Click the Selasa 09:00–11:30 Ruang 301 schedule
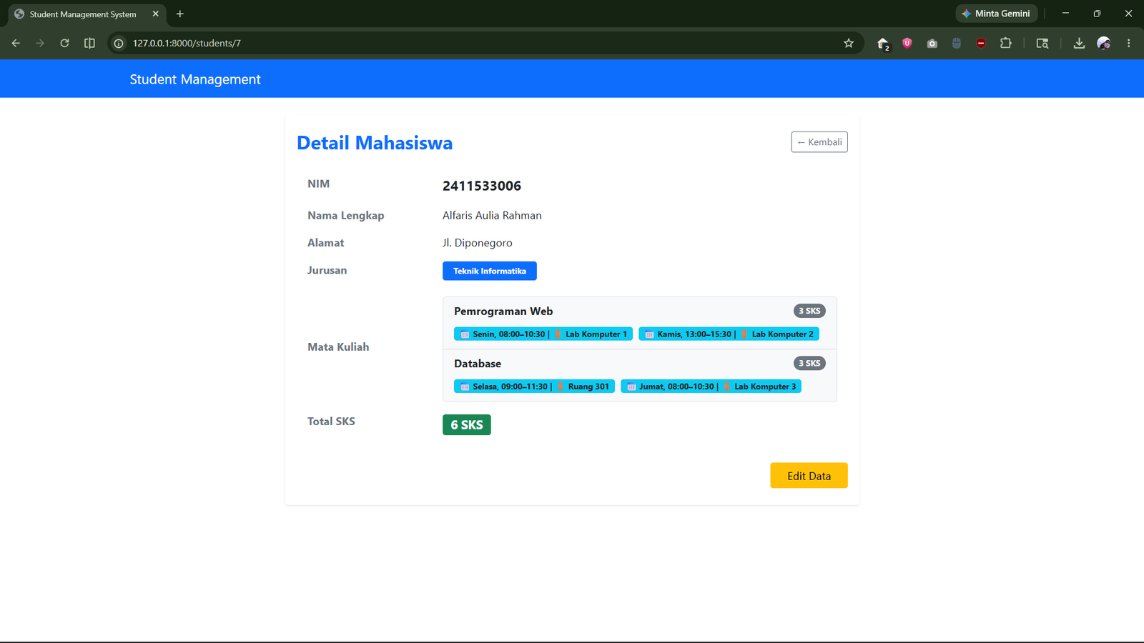 click(534, 387)
